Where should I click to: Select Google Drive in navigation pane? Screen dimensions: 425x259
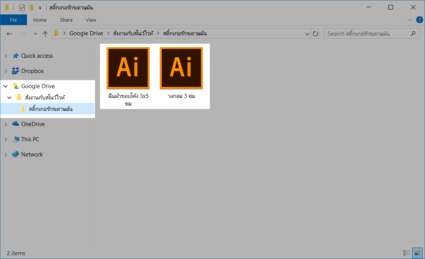tap(38, 86)
